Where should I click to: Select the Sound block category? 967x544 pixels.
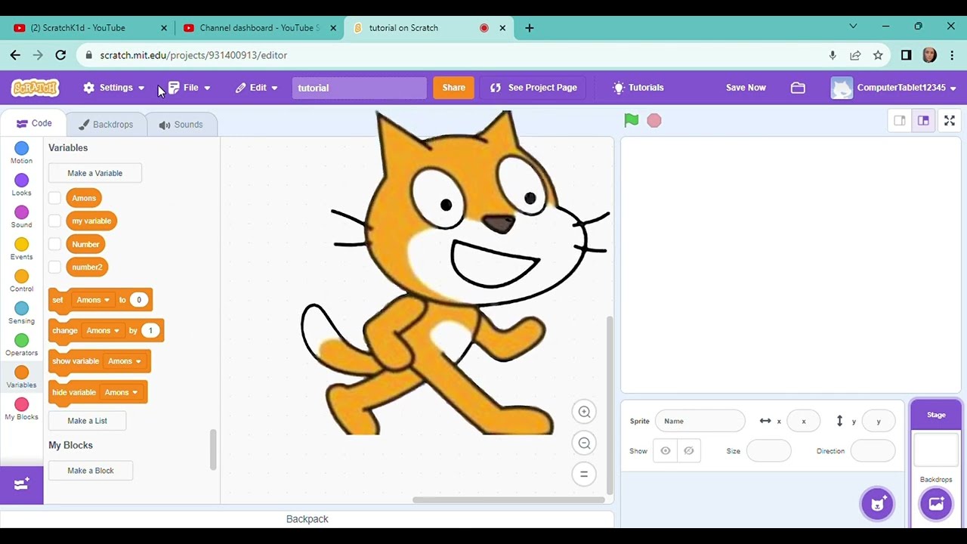[x=21, y=217]
